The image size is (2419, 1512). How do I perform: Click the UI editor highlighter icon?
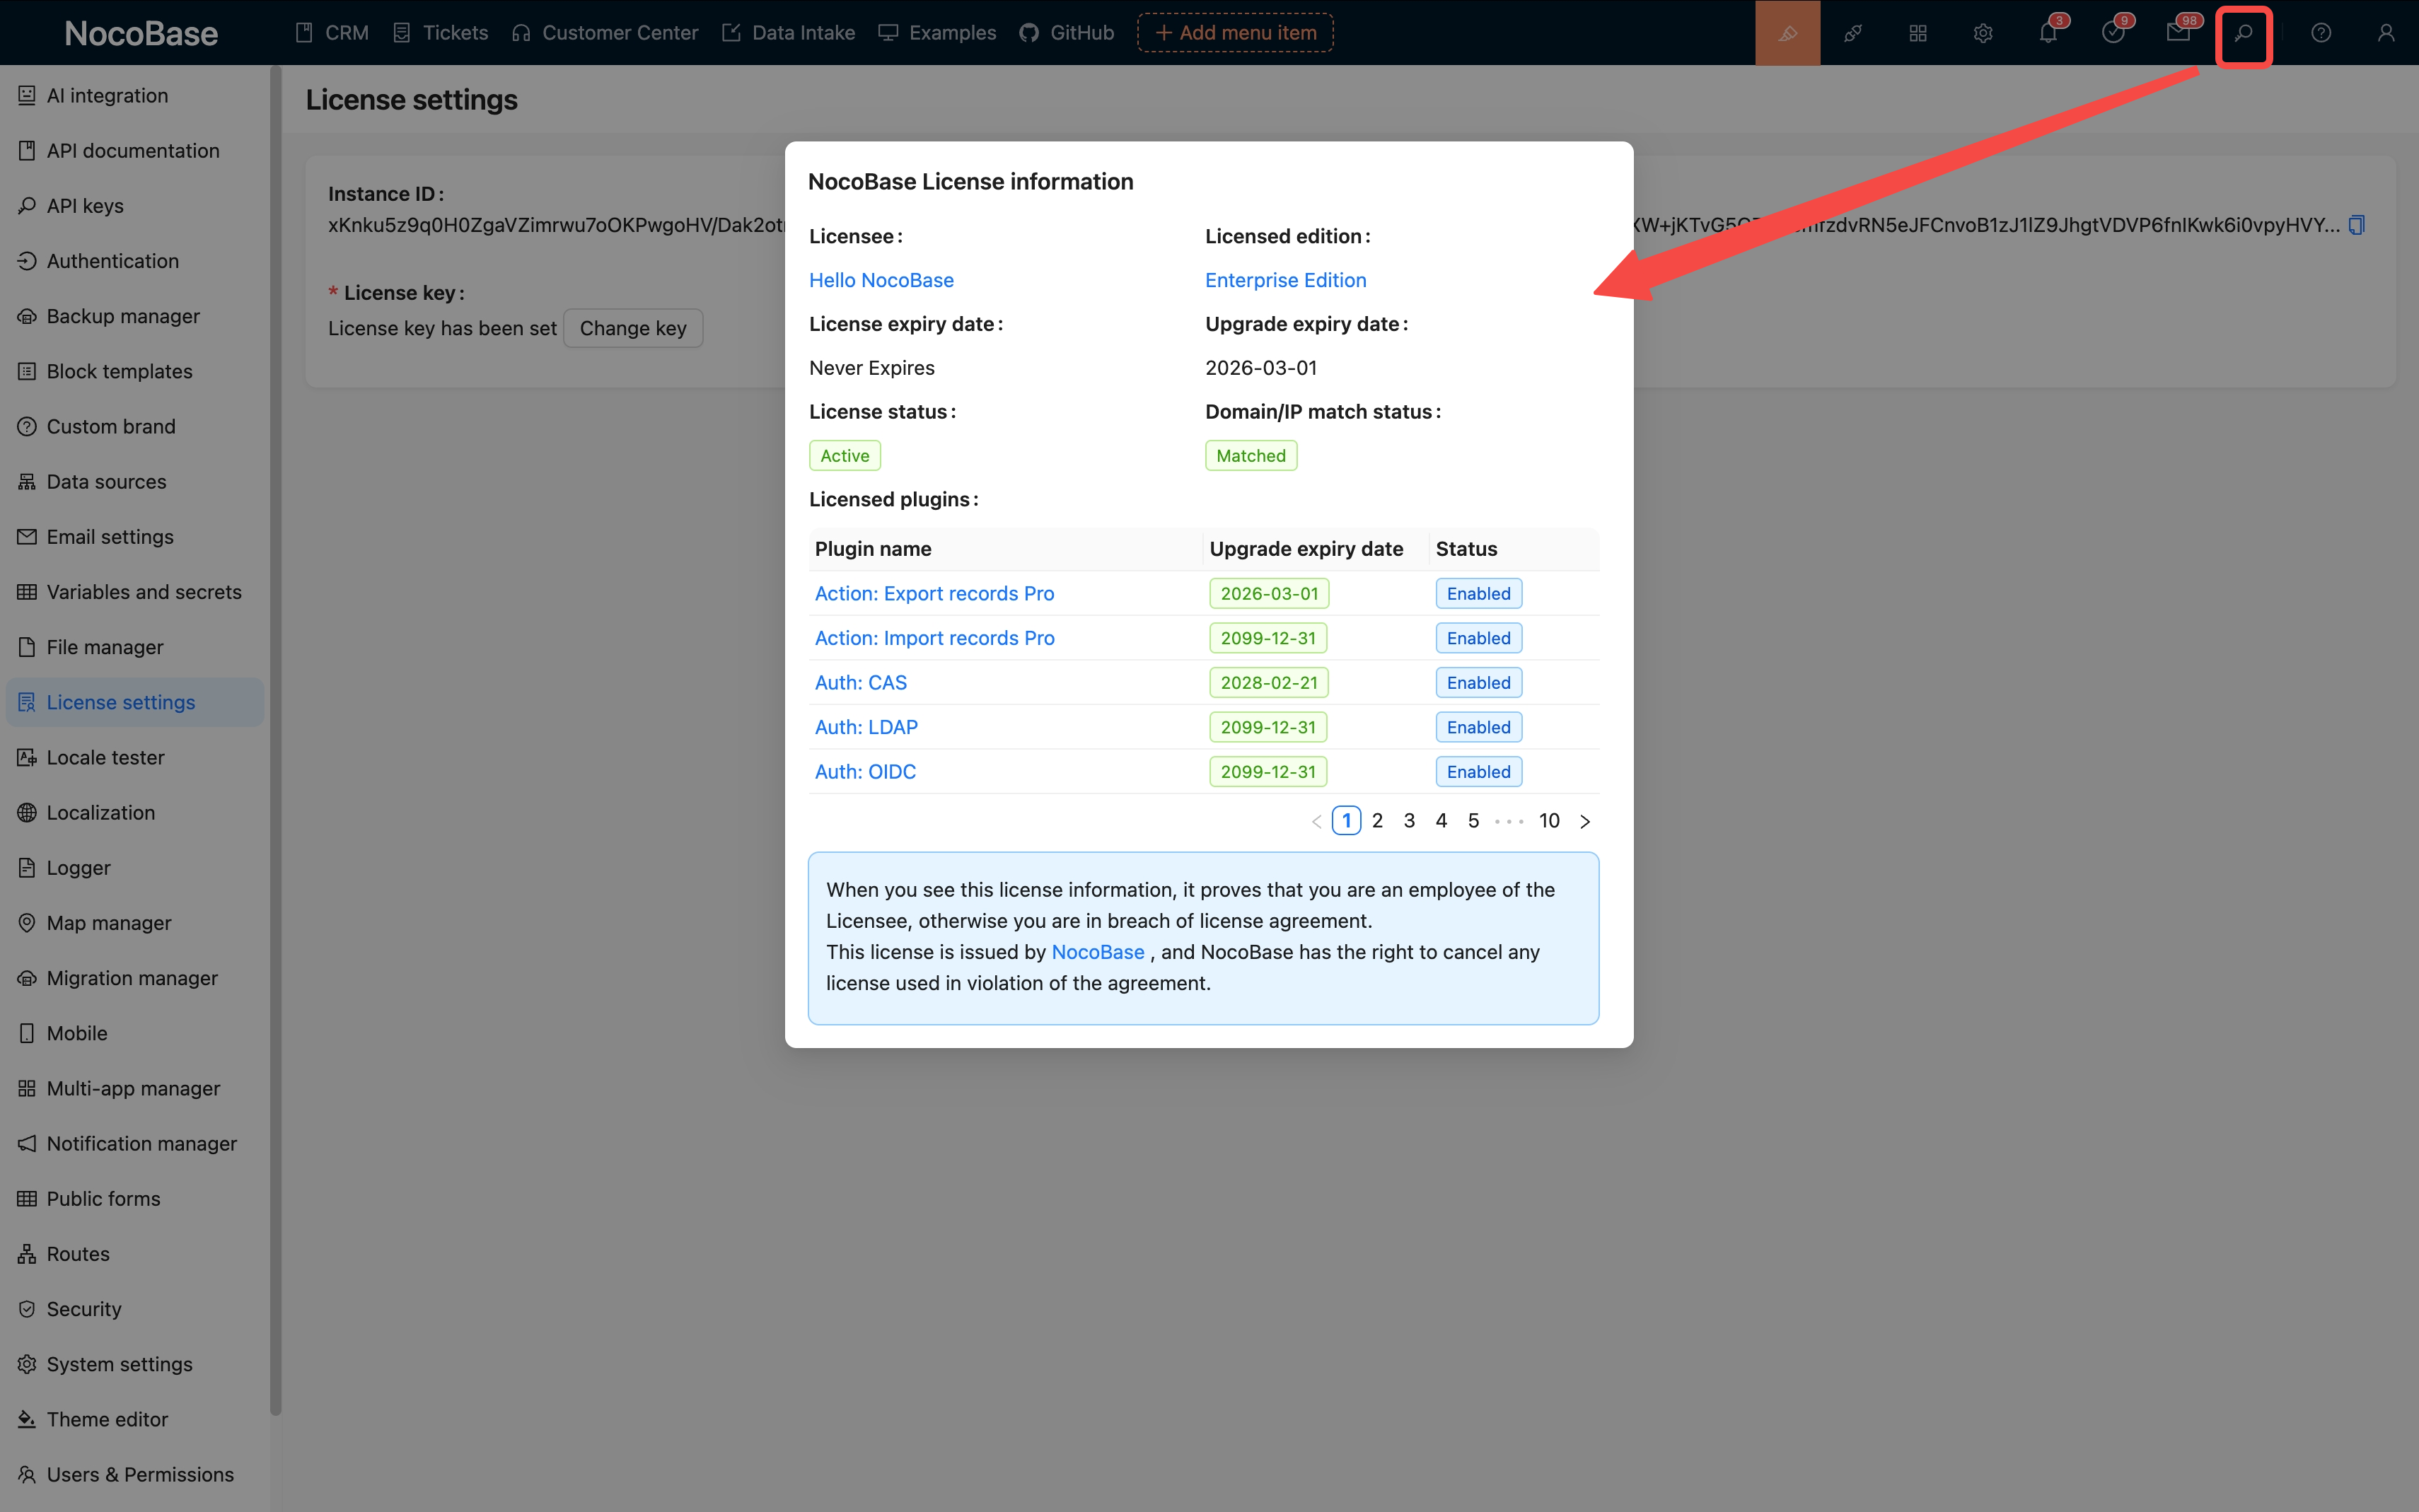pos(1787,33)
